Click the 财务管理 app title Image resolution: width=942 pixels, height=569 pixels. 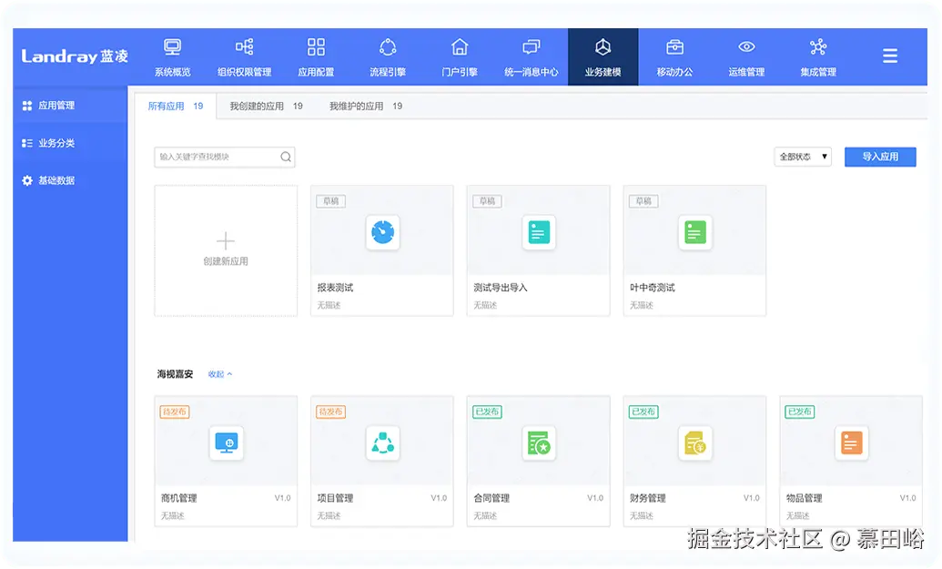pyautogui.click(x=648, y=498)
